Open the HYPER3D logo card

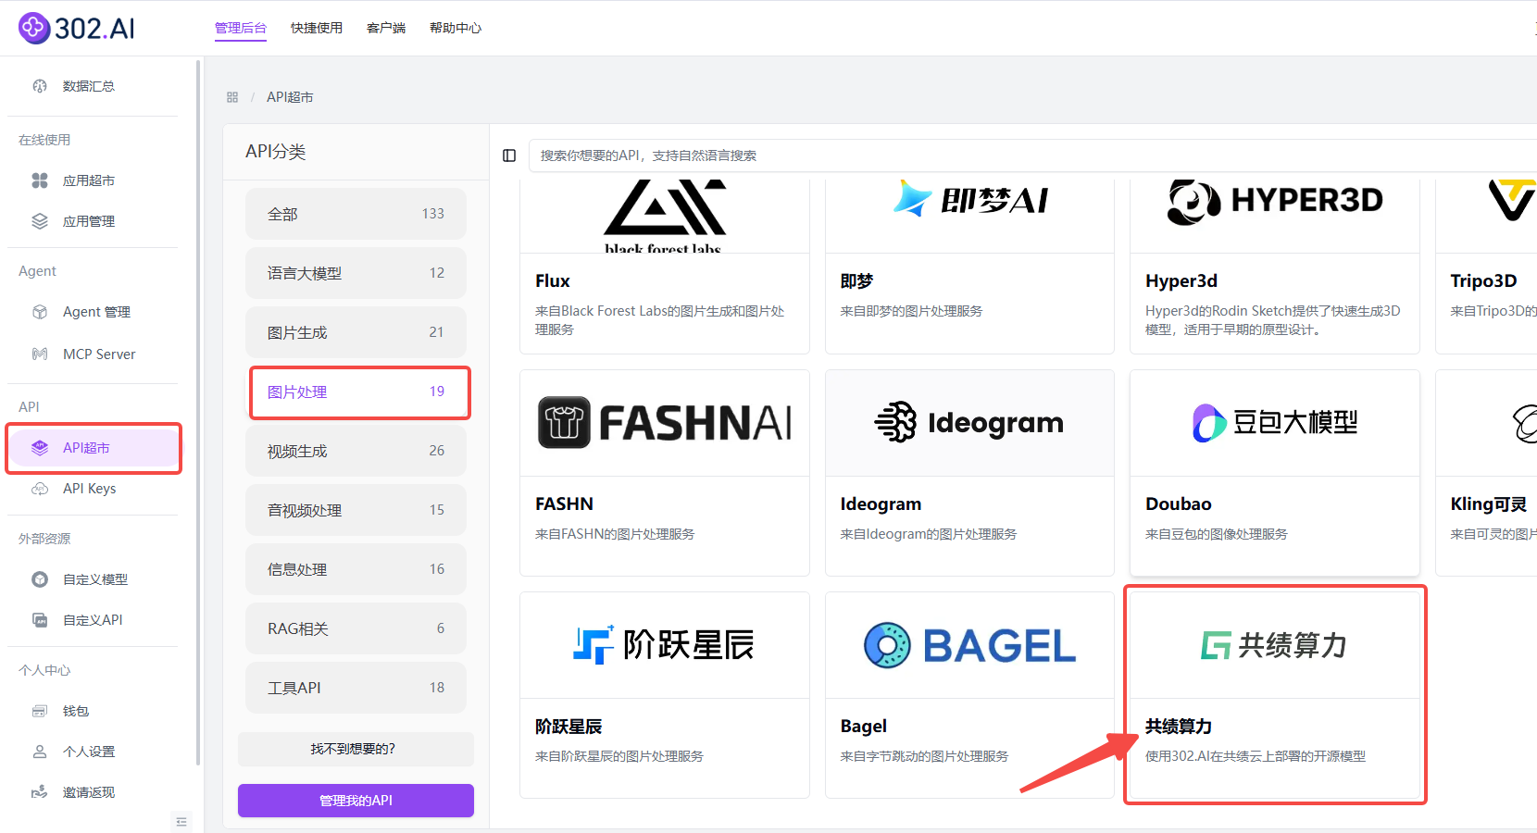coord(1275,216)
